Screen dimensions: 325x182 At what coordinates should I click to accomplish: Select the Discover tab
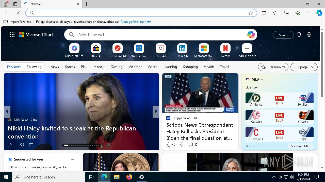[x=14, y=67]
